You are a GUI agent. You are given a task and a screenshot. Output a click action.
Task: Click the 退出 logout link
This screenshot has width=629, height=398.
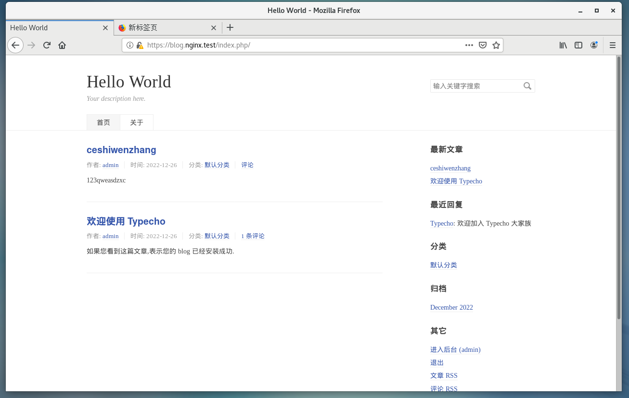pyautogui.click(x=437, y=363)
